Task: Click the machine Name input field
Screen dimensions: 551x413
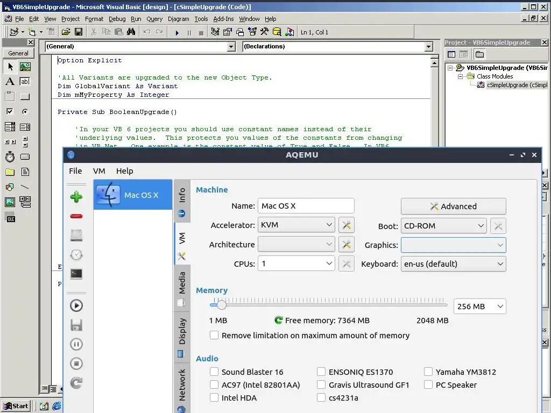Action: click(x=306, y=206)
